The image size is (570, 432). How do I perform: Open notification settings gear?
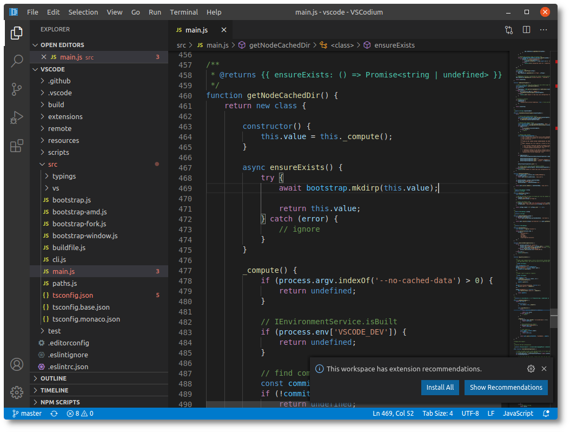531,369
